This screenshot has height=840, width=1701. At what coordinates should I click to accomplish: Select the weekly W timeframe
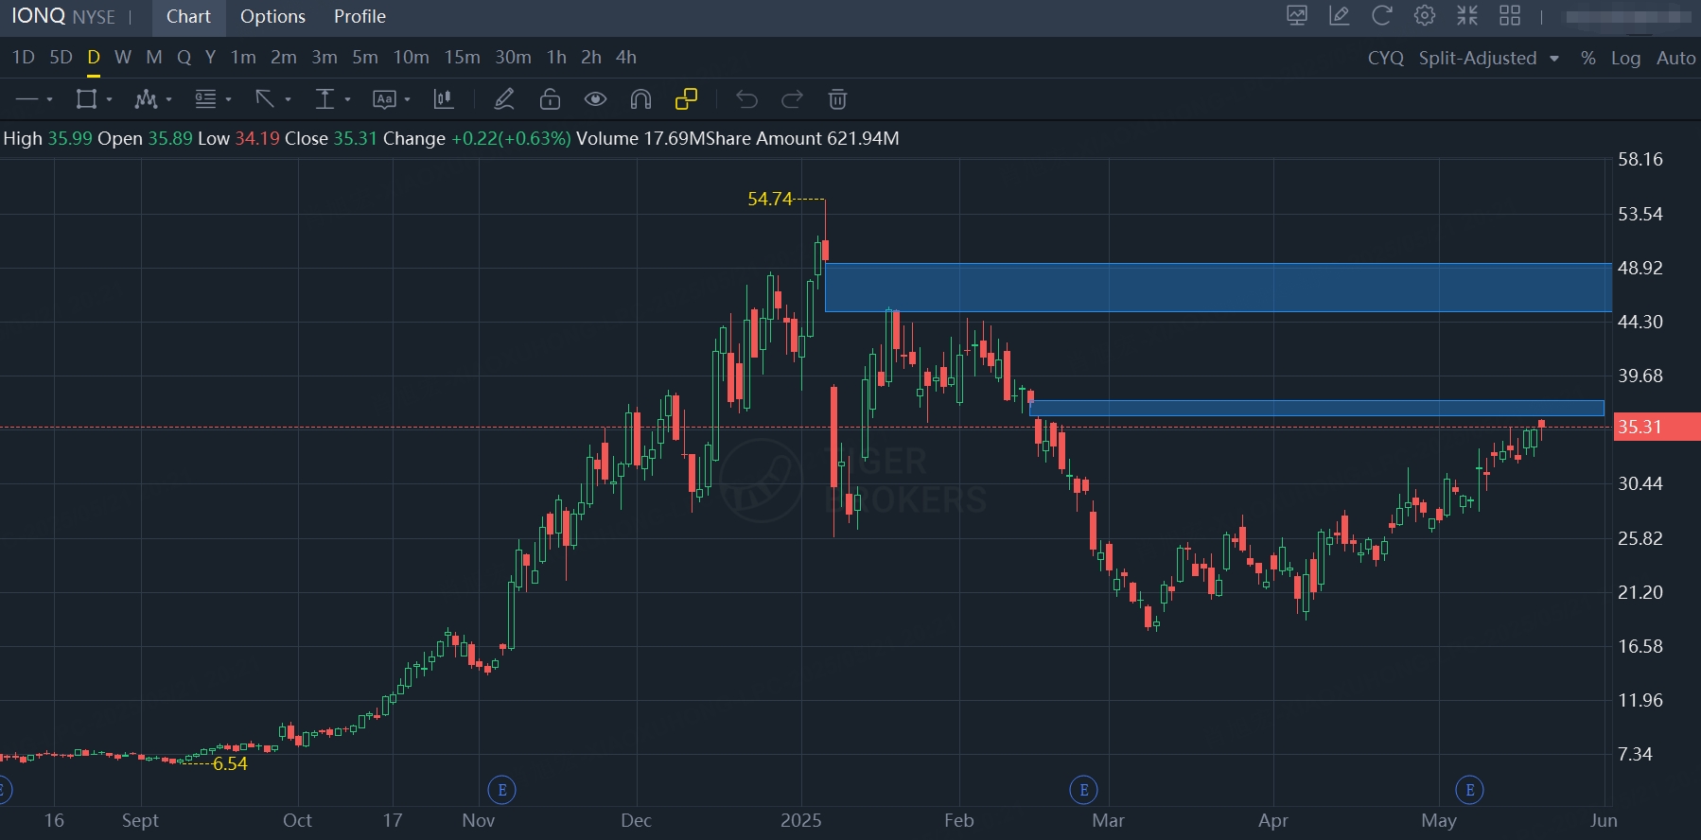click(x=123, y=58)
